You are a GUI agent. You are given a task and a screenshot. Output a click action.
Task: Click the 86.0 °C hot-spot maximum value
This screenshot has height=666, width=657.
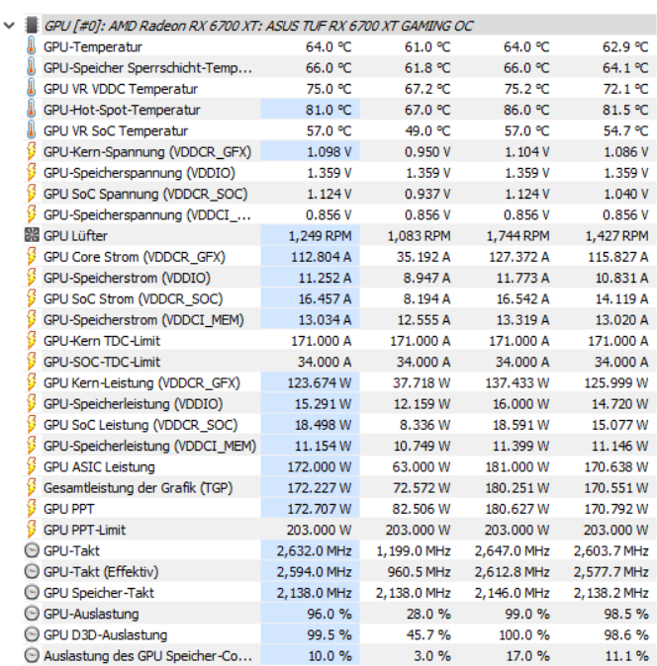tap(526, 110)
